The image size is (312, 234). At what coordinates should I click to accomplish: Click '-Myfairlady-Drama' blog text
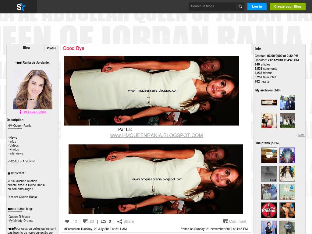[20, 221]
